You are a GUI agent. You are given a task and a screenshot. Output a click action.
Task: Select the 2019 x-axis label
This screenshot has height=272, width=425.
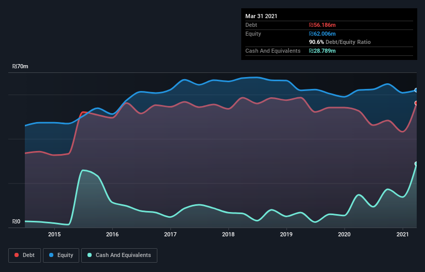pyautogui.click(x=286, y=234)
